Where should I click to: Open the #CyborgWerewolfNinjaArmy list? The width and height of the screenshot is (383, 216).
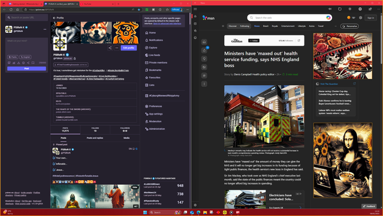tap(162, 95)
